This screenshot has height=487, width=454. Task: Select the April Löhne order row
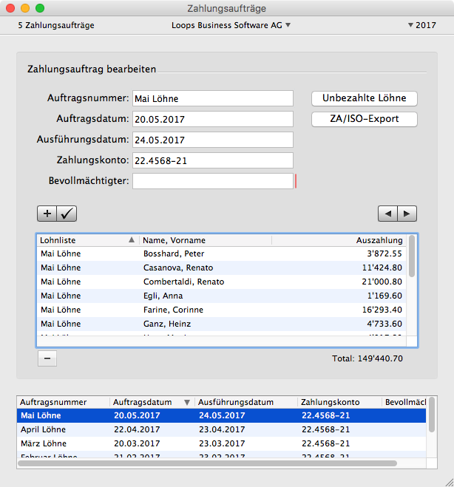point(221,429)
